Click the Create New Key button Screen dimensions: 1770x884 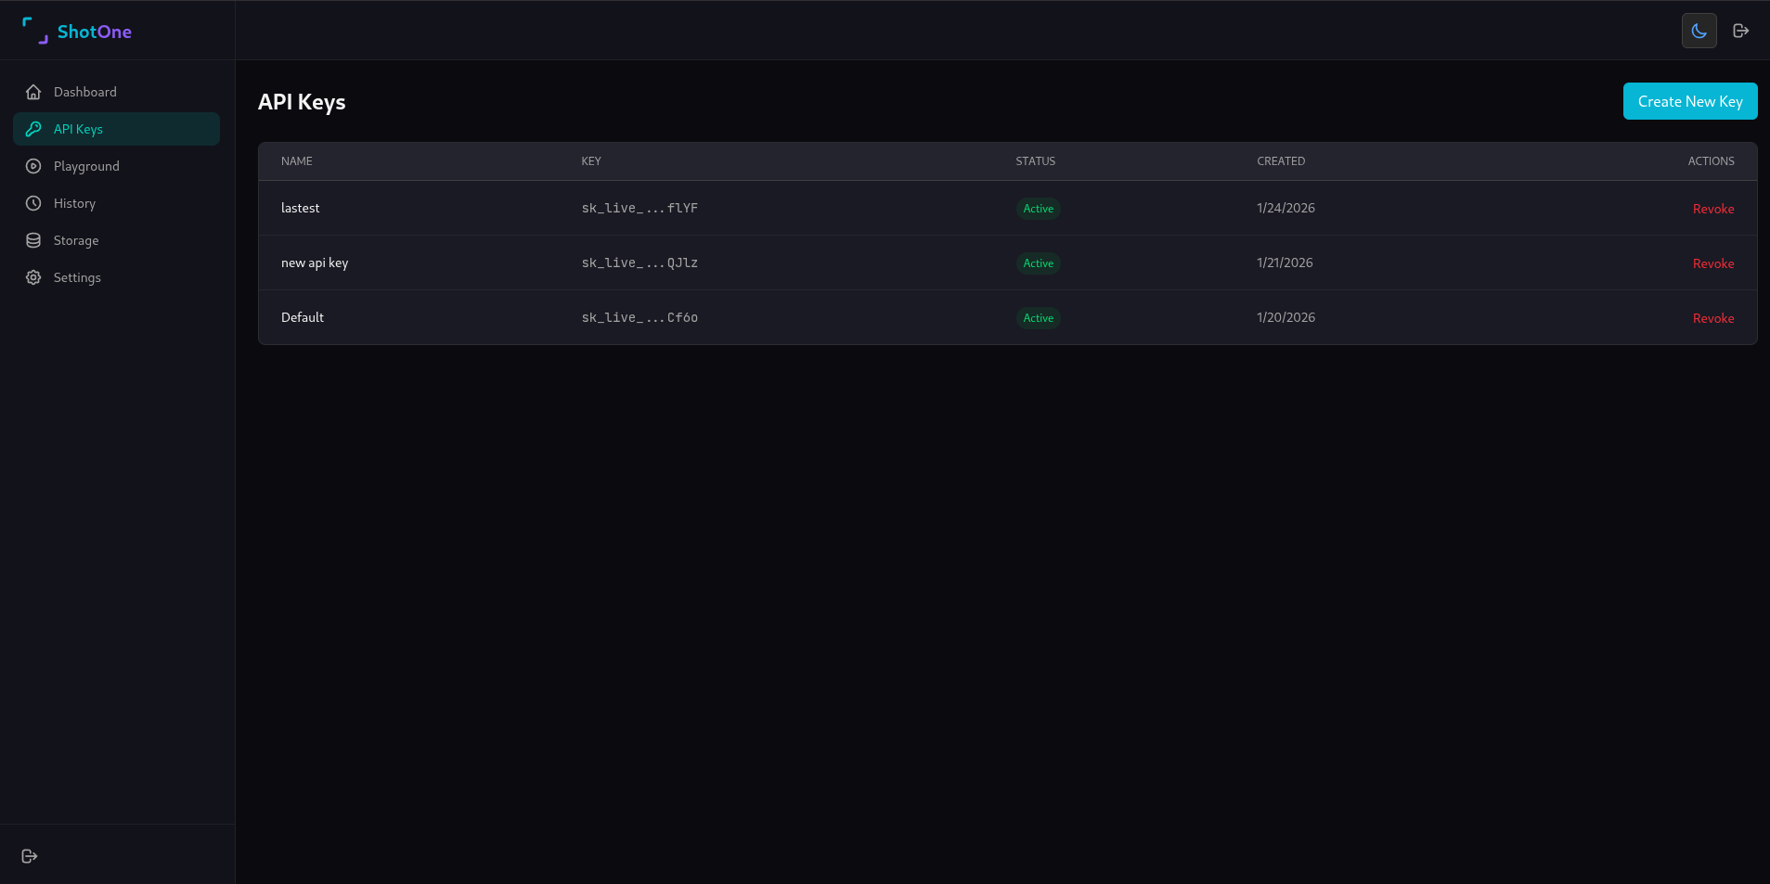tap(1689, 101)
